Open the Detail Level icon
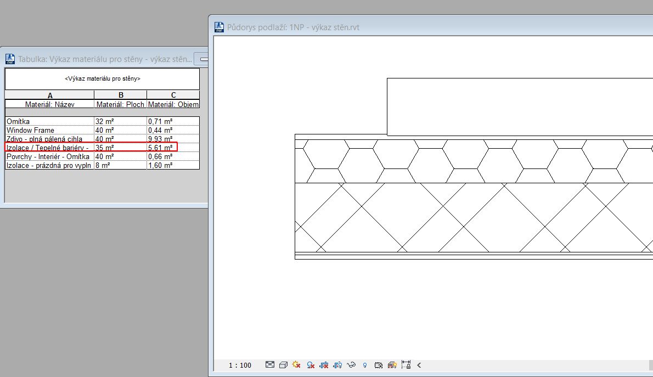The image size is (653, 377). pyautogui.click(x=270, y=364)
